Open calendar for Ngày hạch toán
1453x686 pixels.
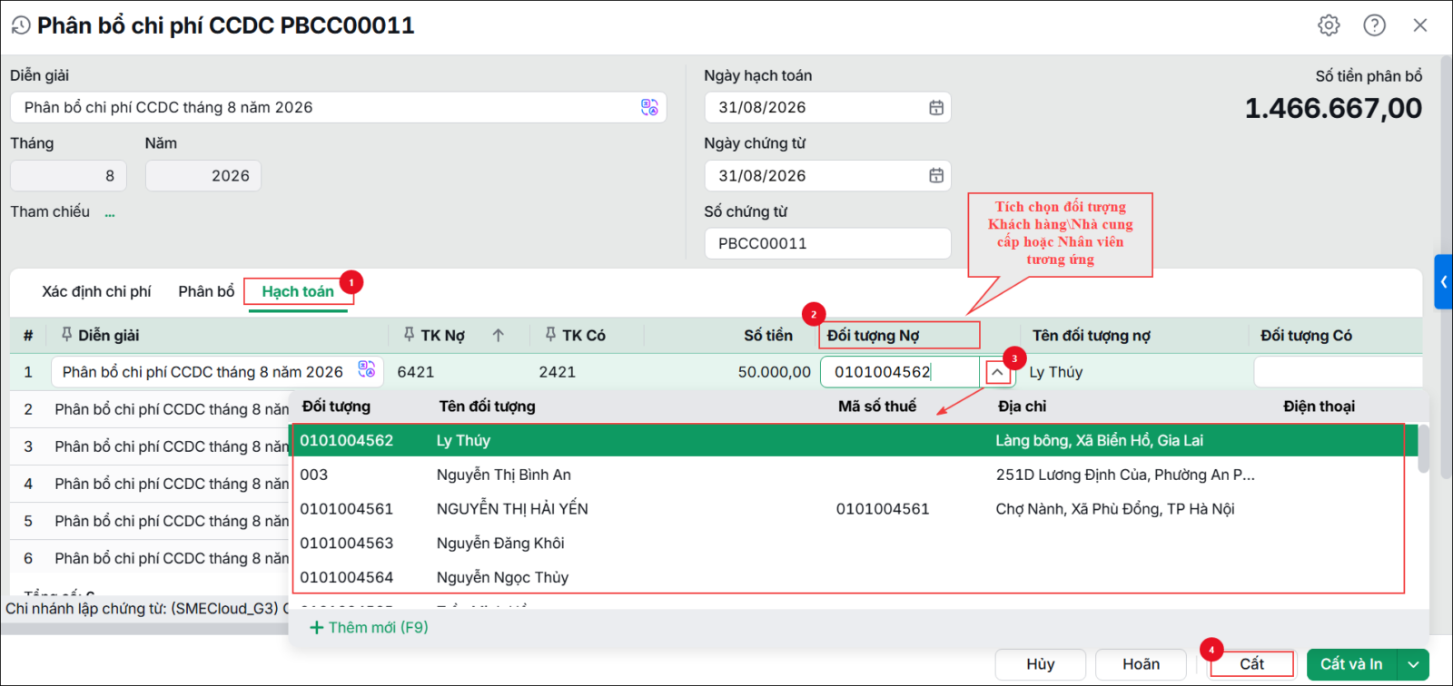tap(936, 107)
